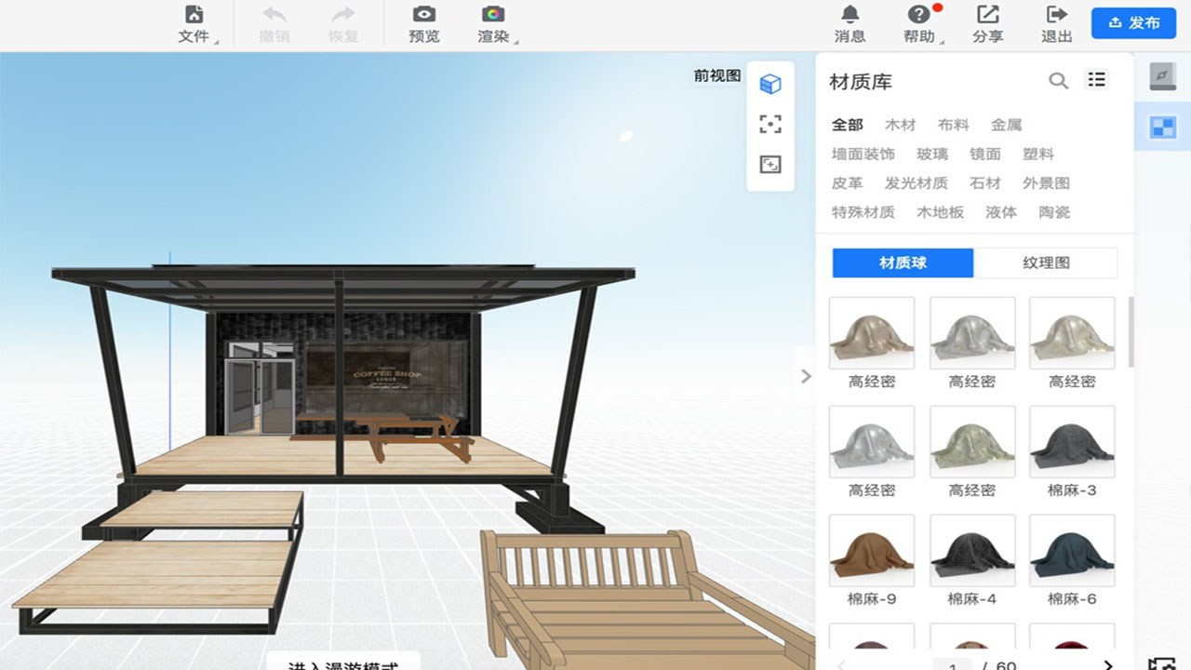Switch to 纹理图 texture view
Viewport: 1191px width, 670px height.
coord(1045,262)
